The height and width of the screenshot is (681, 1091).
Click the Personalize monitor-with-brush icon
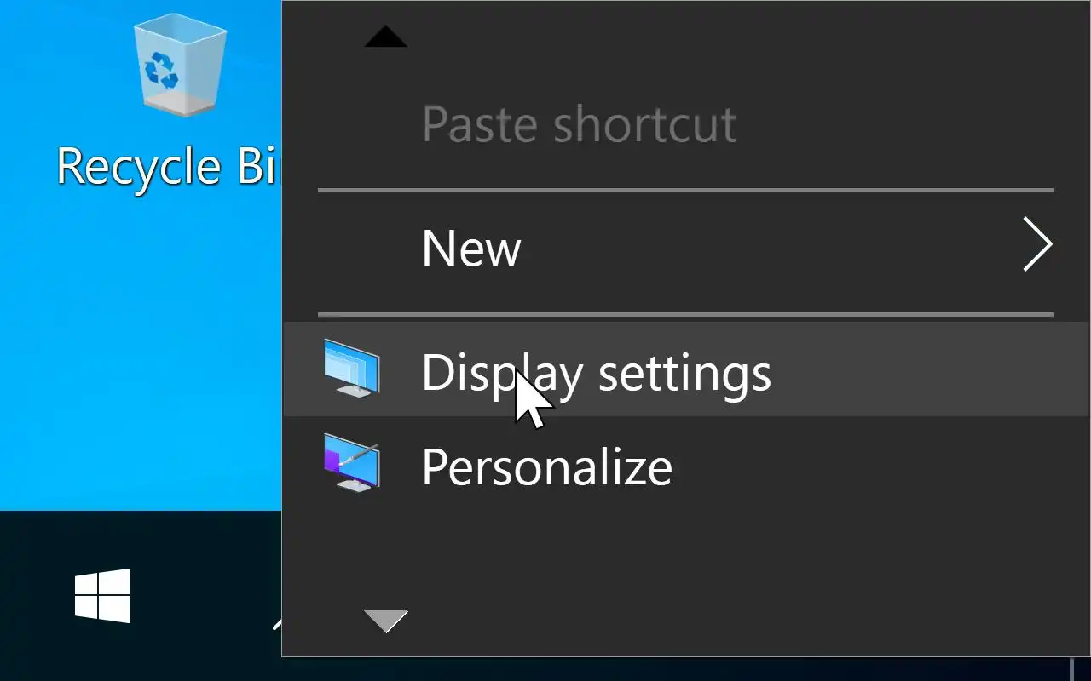(352, 464)
